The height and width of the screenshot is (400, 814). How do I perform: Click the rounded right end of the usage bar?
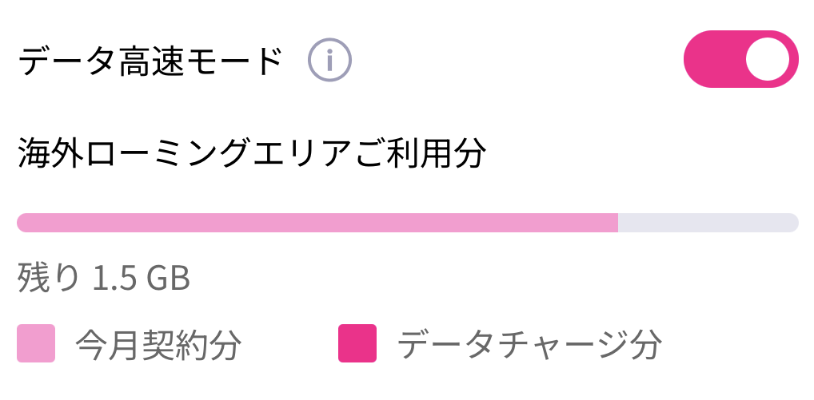[x=792, y=223]
